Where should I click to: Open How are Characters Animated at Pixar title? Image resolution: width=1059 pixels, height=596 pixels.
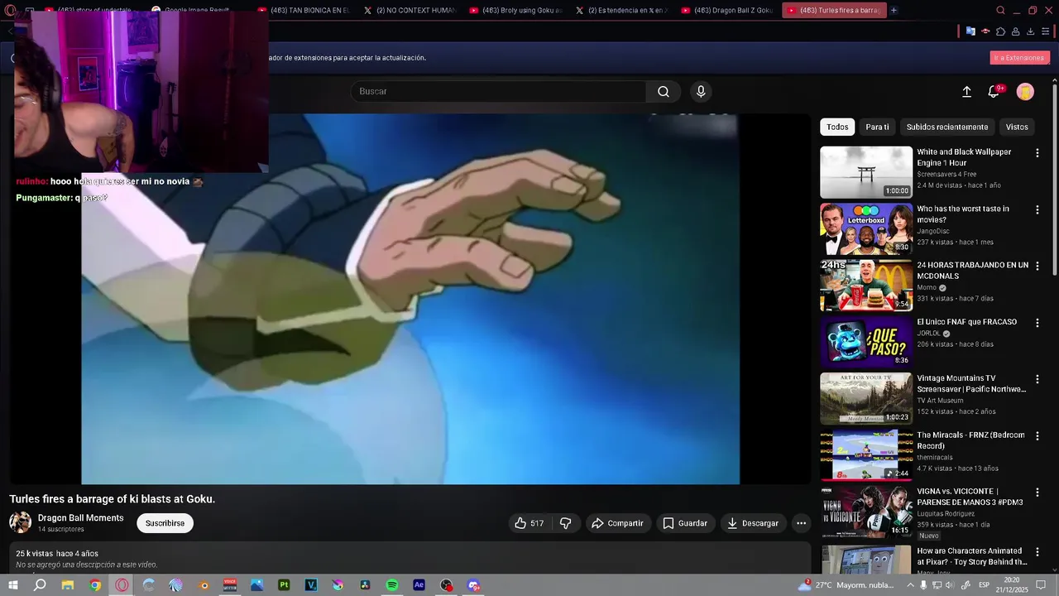[x=972, y=556]
